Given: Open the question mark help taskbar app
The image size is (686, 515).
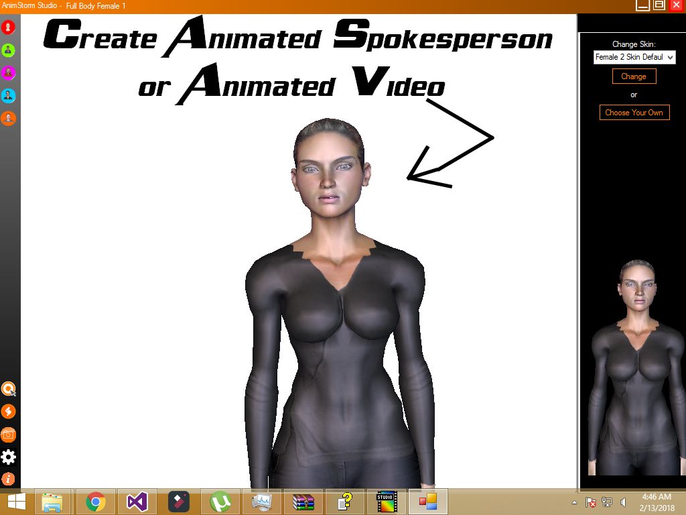Looking at the screenshot, I should tap(345, 502).
